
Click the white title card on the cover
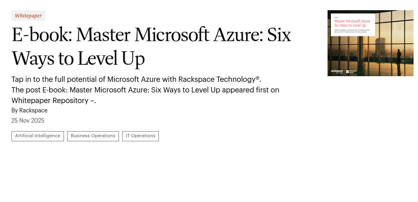click(x=353, y=24)
